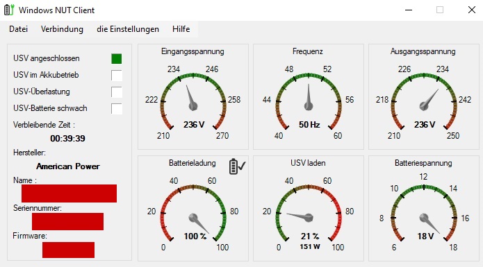Viewport: 483px width, 267px height.
Task: Click the USV-Batterie schwach indicator box
Action: tap(117, 108)
